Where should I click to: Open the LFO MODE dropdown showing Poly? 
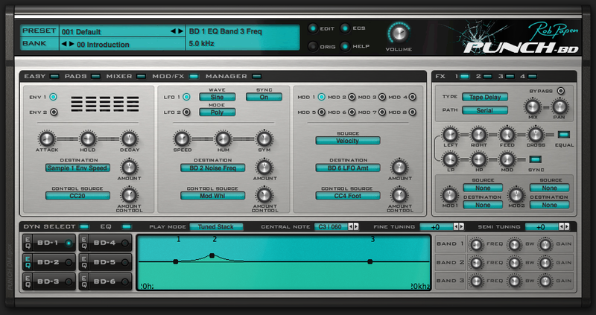218,112
